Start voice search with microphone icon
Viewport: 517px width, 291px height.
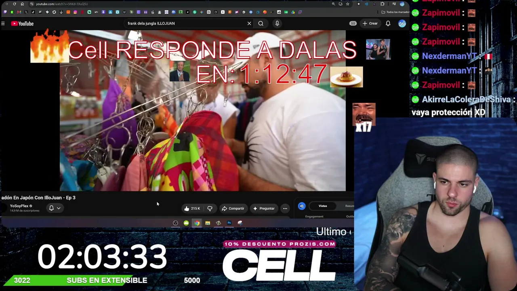click(277, 23)
